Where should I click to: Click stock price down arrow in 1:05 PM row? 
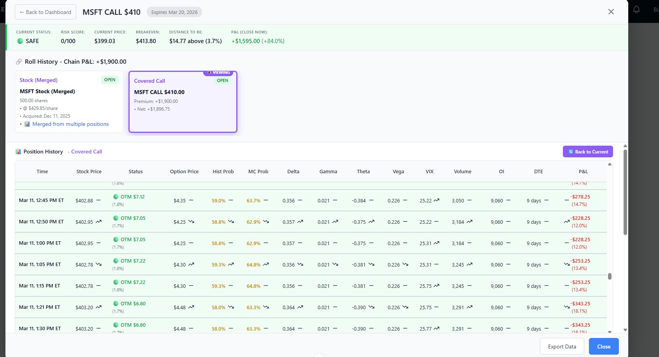pyautogui.click(x=98, y=265)
